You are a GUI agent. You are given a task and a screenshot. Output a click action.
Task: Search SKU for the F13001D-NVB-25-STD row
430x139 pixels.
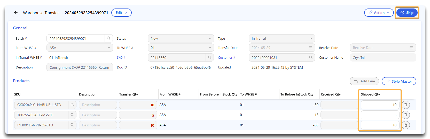pos(72,125)
